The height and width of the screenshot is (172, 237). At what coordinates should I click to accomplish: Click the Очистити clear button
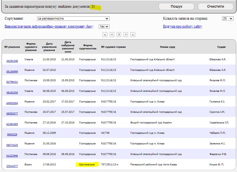215,7
